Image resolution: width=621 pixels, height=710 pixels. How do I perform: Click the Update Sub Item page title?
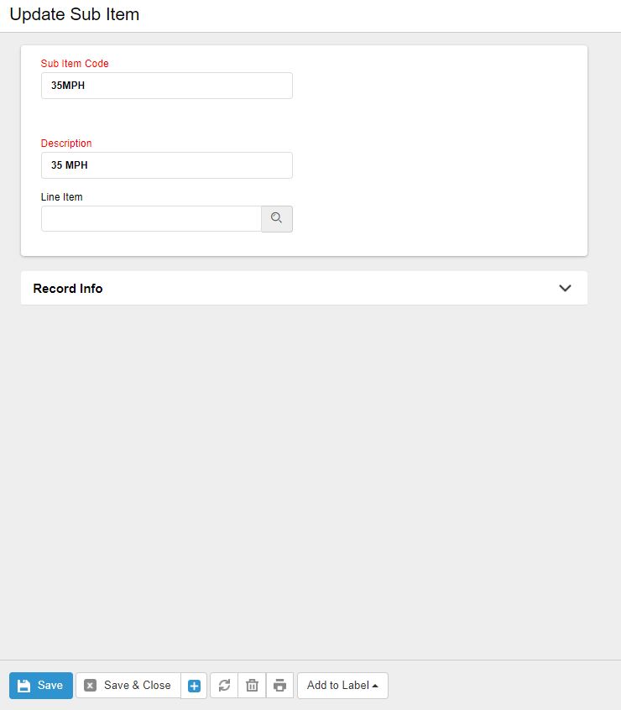coord(75,15)
